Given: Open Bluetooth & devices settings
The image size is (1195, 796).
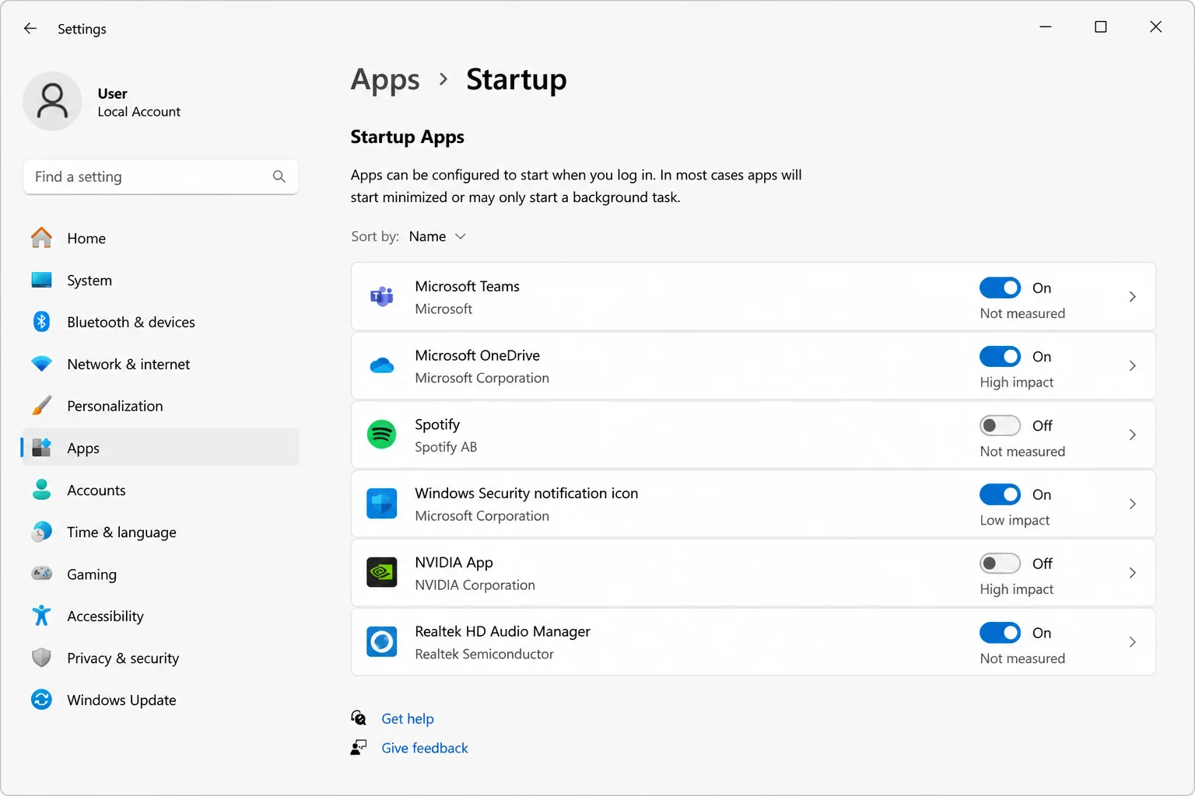Looking at the screenshot, I should (x=161, y=322).
